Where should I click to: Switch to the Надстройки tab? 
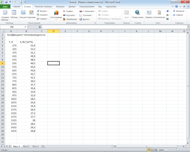tap(111, 6)
